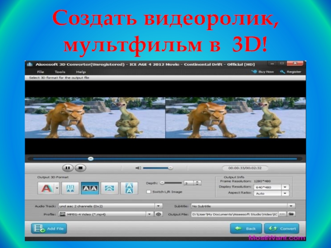Increase Depth value with up arrow
The width and height of the screenshot is (331, 248).
coord(197,181)
